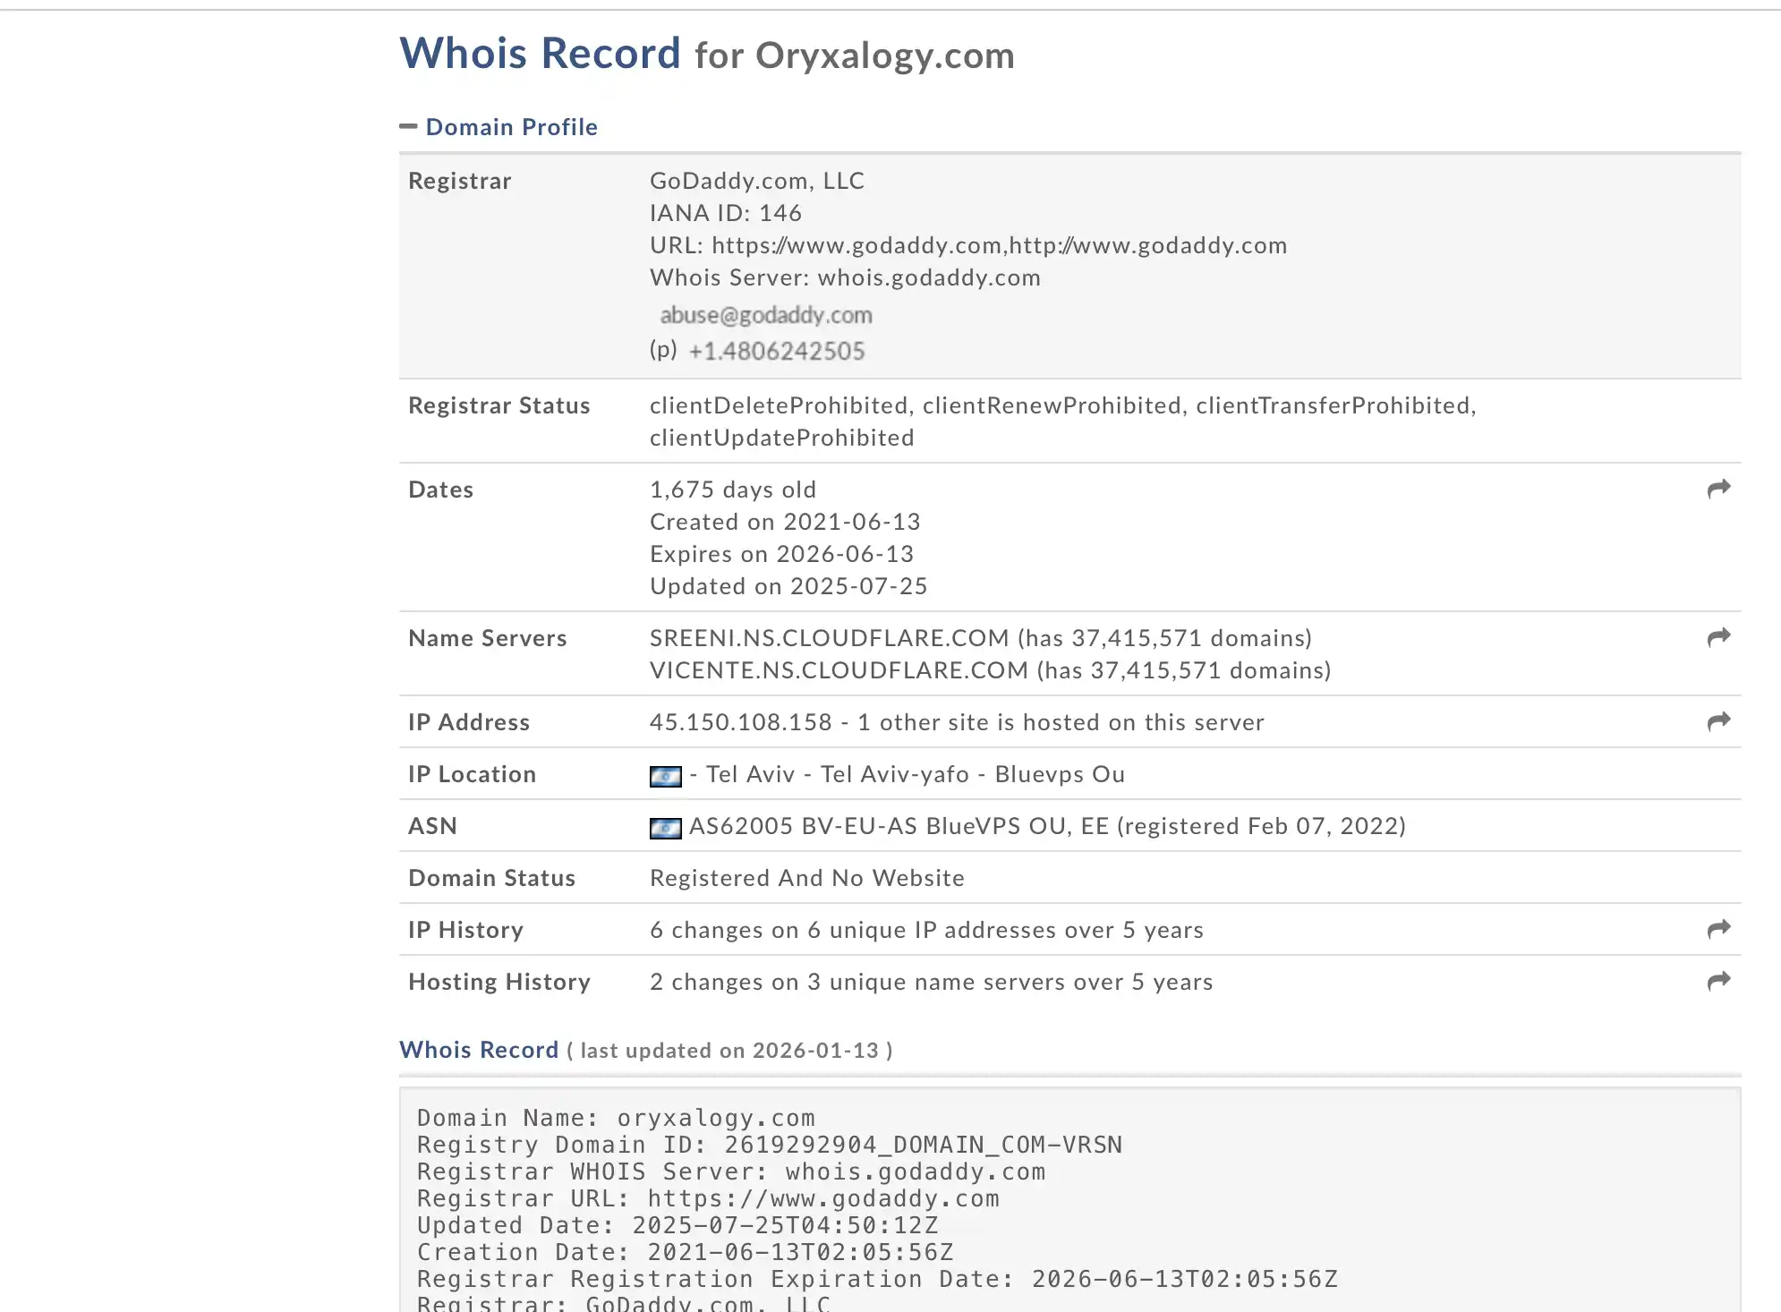Click the share arrow in Hosting History row

point(1718,981)
